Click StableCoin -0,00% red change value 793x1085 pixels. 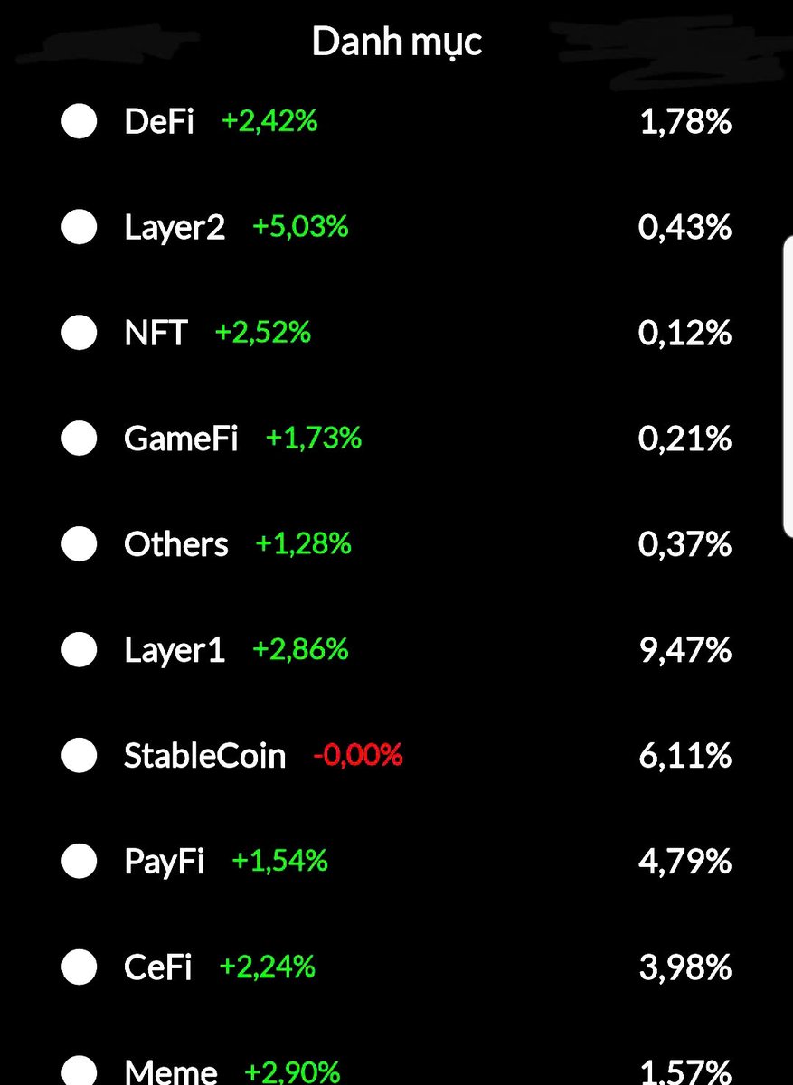358,754
